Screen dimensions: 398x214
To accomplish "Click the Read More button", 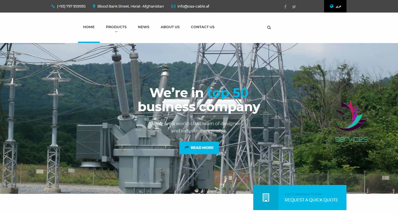I will coord(199,148).
